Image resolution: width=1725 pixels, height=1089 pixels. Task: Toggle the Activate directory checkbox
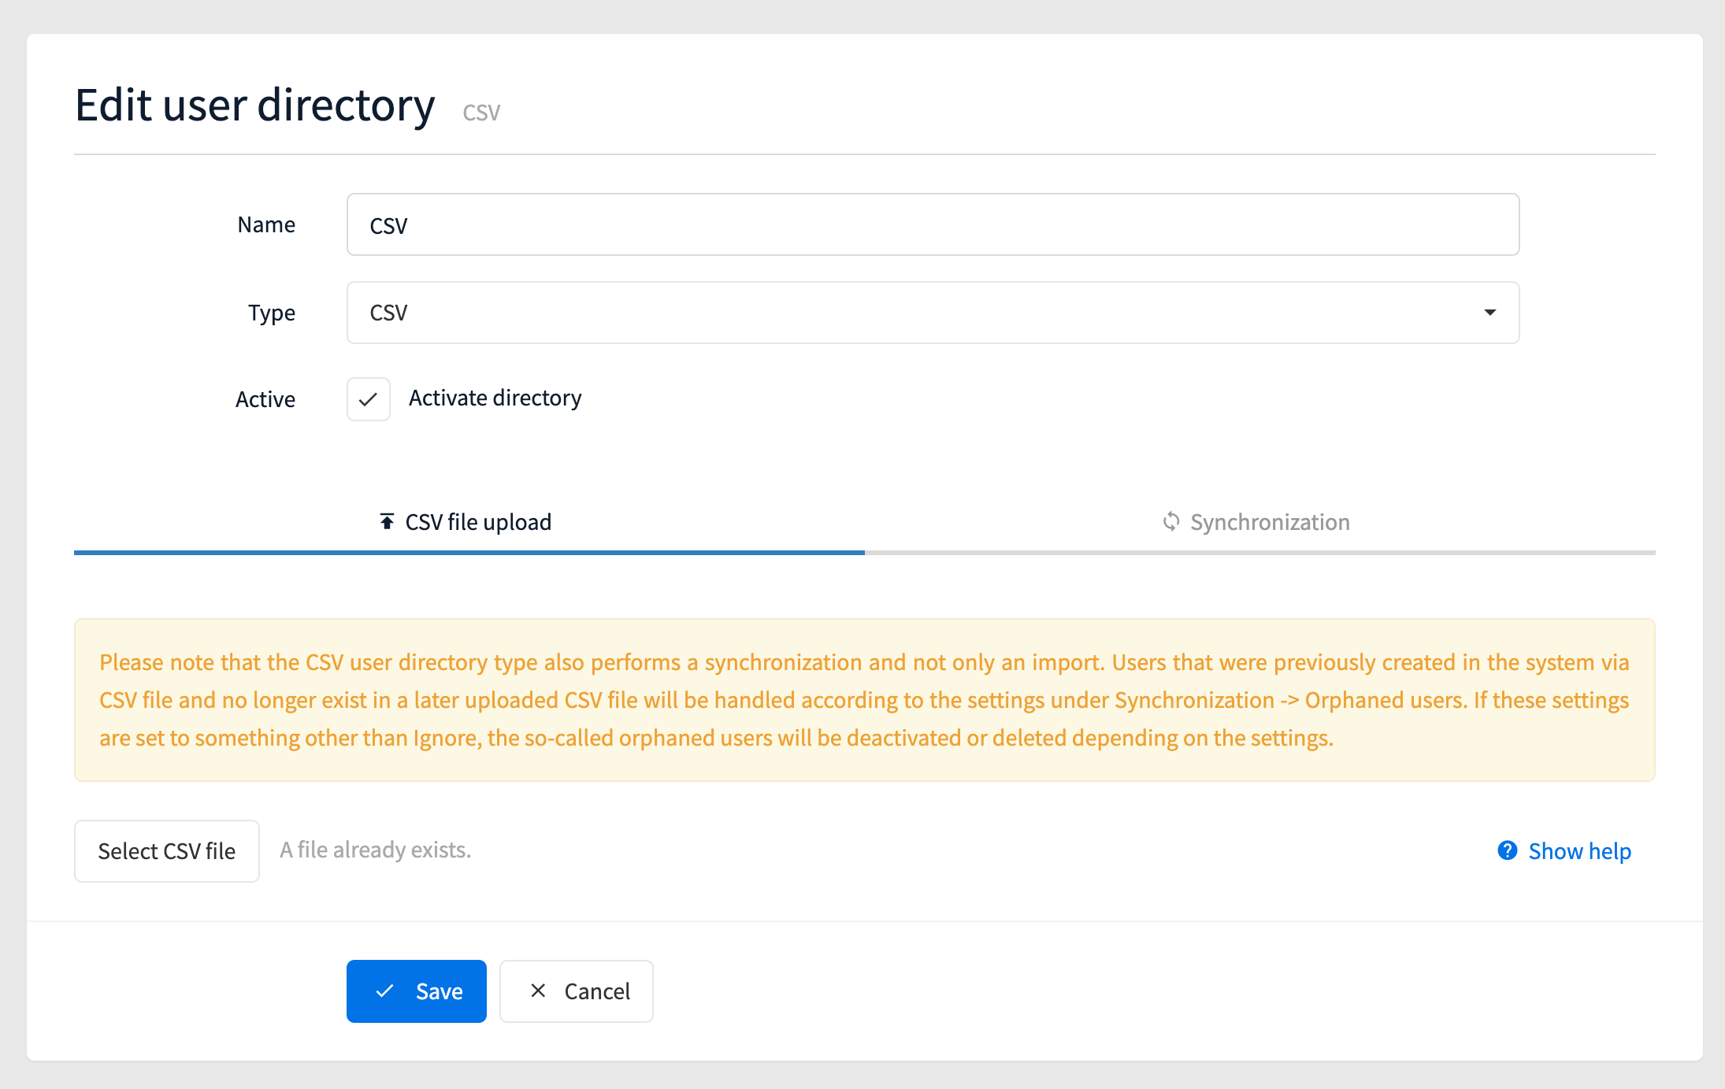click(x=369, y=399)
